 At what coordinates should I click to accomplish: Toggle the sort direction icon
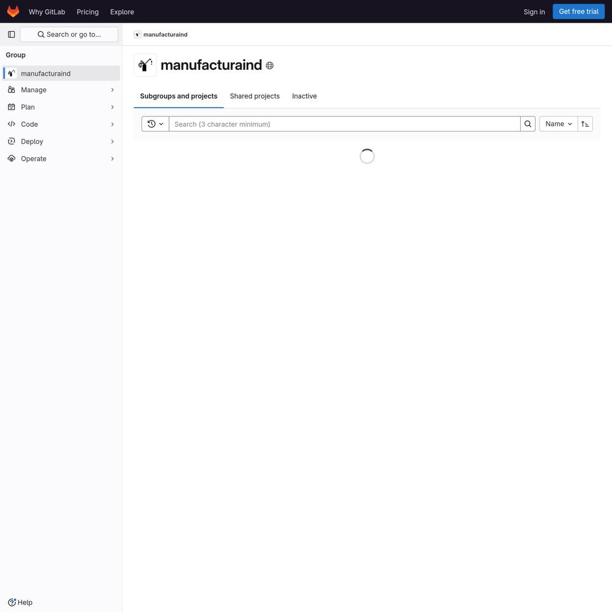pyautogui.click(x=585, y=124)
